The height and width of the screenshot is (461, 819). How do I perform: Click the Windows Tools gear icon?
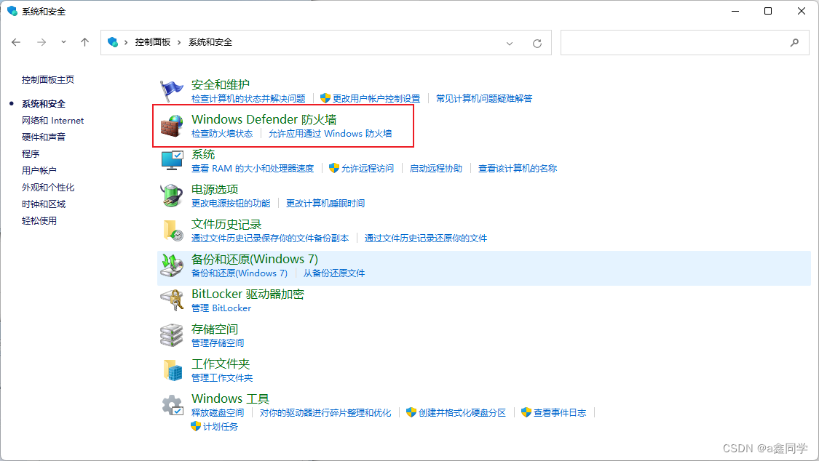(x=172, y=405)
